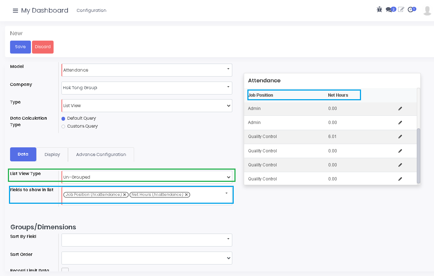Open the Advance Configuration tab
The height and width of the screenshot is (276, 434).
tap(101, 155)
